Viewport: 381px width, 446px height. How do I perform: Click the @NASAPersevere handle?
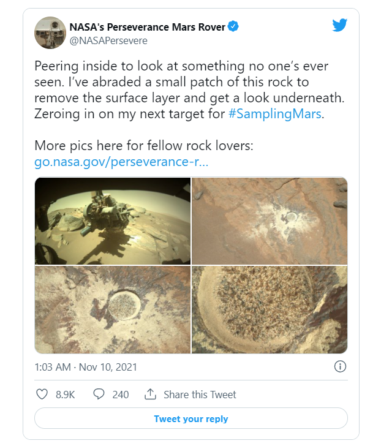108,40
